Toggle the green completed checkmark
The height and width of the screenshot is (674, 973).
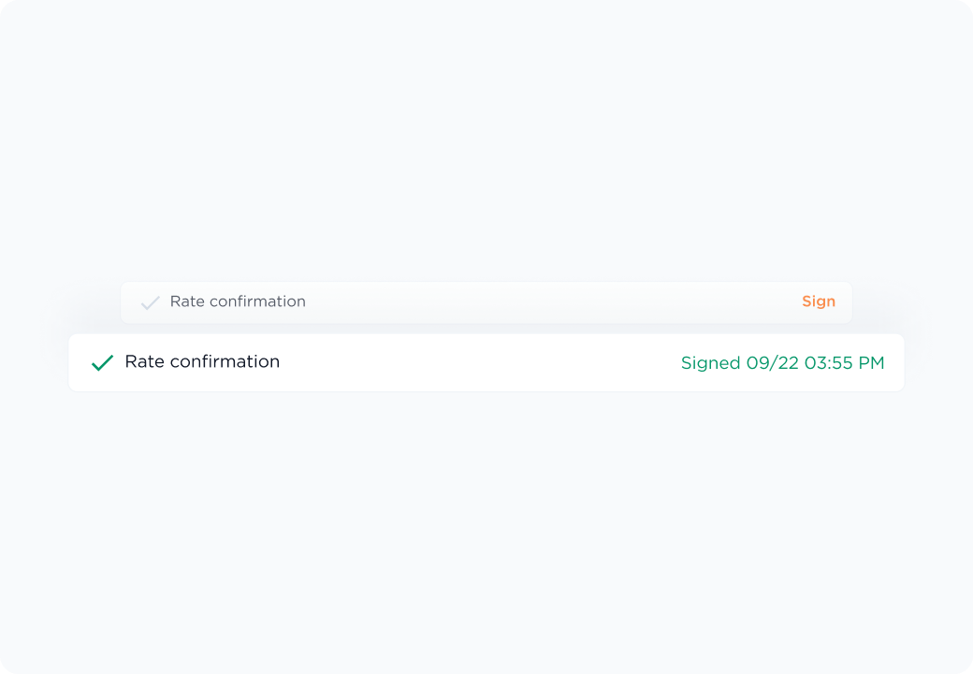(102, 362)
